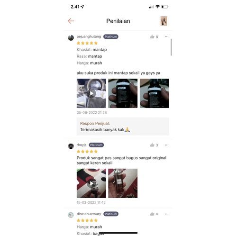Tap the back arrow beside Penilaian
Screen dimensions: 236x236
click(71, 21)
